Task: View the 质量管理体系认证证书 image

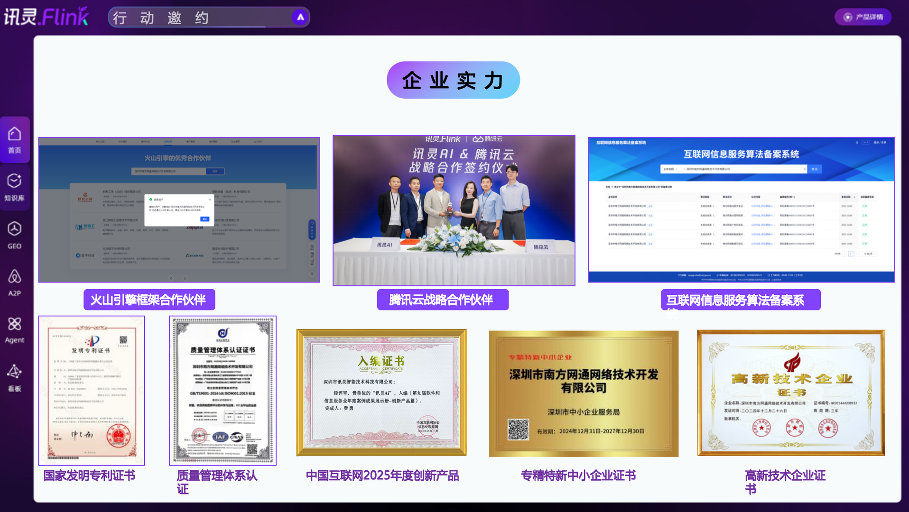Action: click(223, 390)
